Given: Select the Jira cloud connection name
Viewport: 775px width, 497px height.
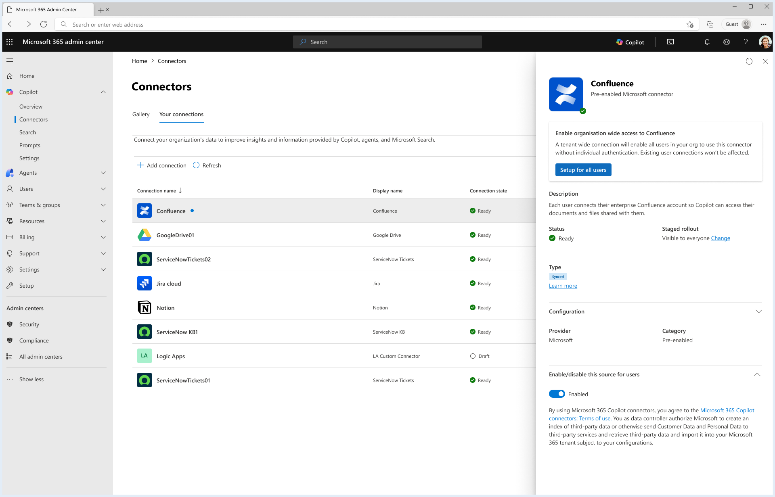Looking at the screenshot, I should coord(169,284).
